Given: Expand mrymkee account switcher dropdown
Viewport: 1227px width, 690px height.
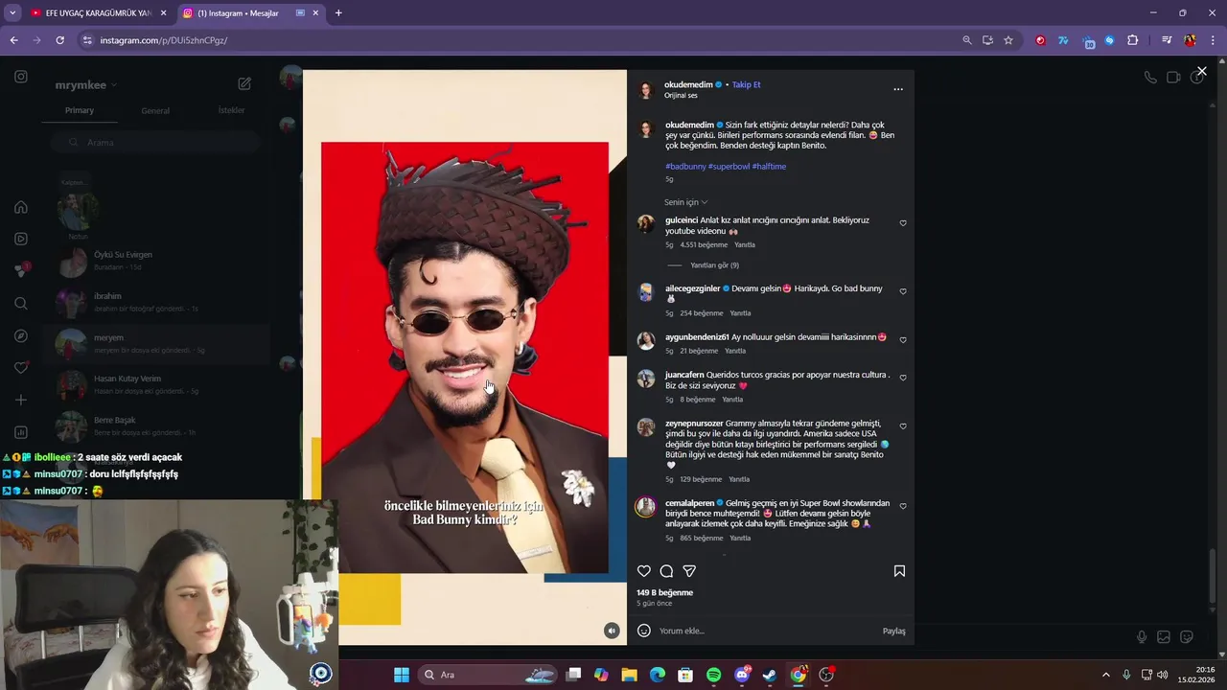Looking at the screenshot, I should [86, 85].
